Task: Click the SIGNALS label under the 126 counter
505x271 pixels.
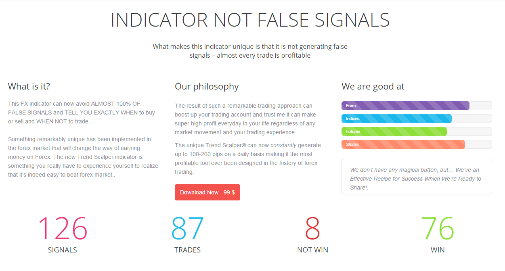Action: [63, 250]
